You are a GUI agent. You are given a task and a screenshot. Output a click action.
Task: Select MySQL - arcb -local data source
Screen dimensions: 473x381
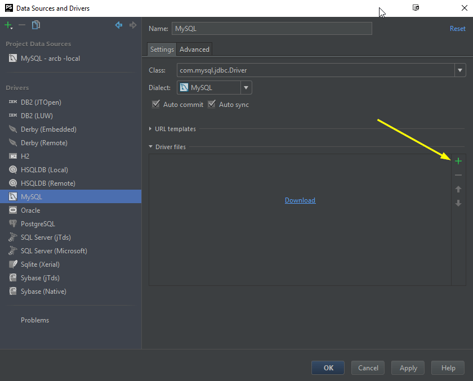pyautogui.click(x=50, y=59)
